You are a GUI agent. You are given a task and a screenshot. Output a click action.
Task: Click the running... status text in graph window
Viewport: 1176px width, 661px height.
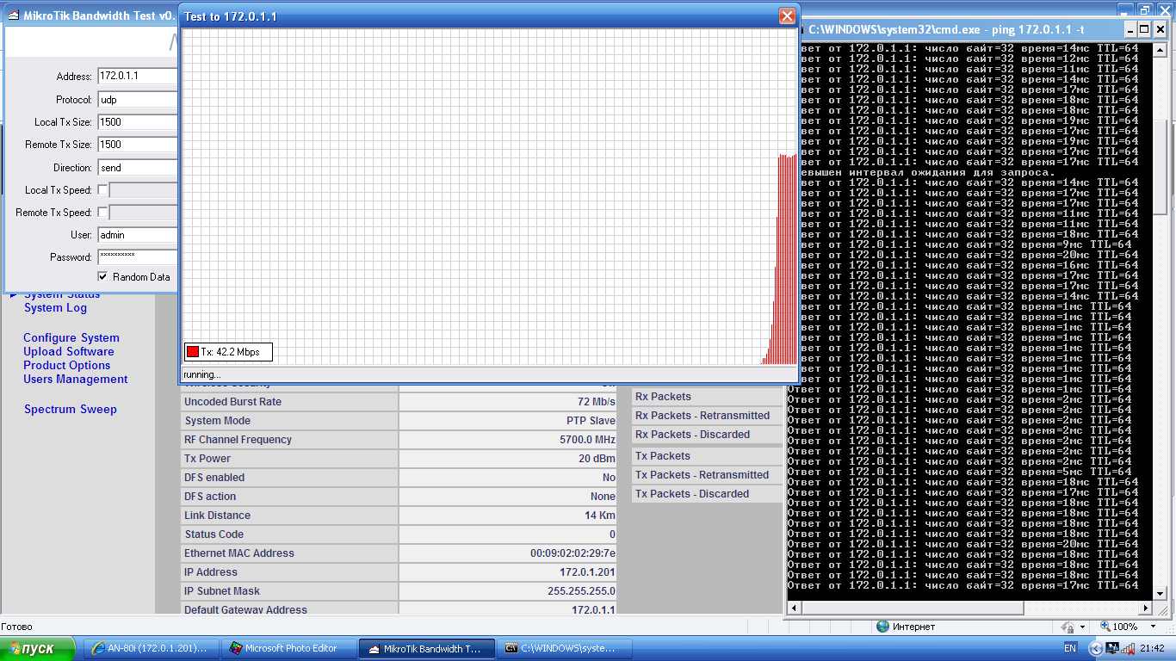click(202, 374)
